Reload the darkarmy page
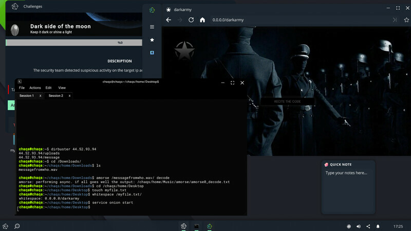The height and width of the screenshot is (231, 411). point(191,20)
